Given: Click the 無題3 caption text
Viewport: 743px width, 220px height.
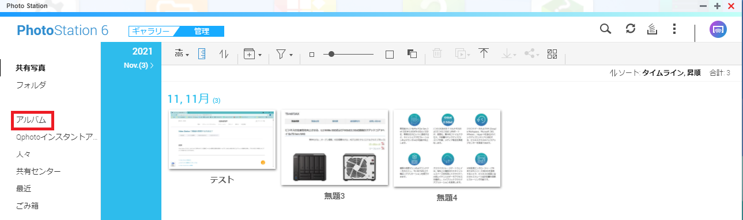Looking at the screenshot, I should pos(334,196).
